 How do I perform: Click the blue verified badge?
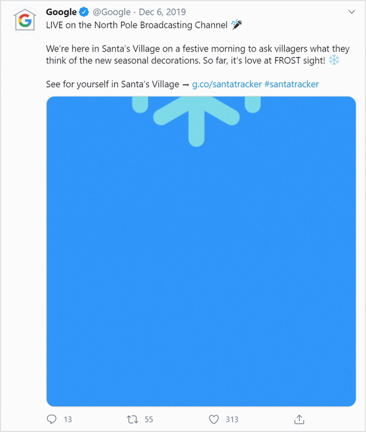(x=84, y=12)
